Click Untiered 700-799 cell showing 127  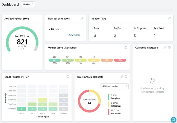[63, 104]
